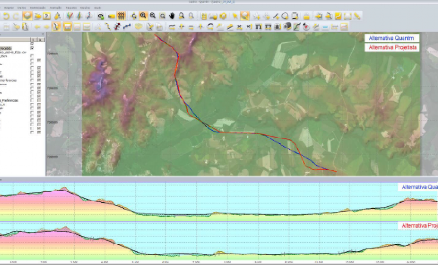Click the redo arrow icon
Screen dimensions: 438x265
tap(15, 16)
